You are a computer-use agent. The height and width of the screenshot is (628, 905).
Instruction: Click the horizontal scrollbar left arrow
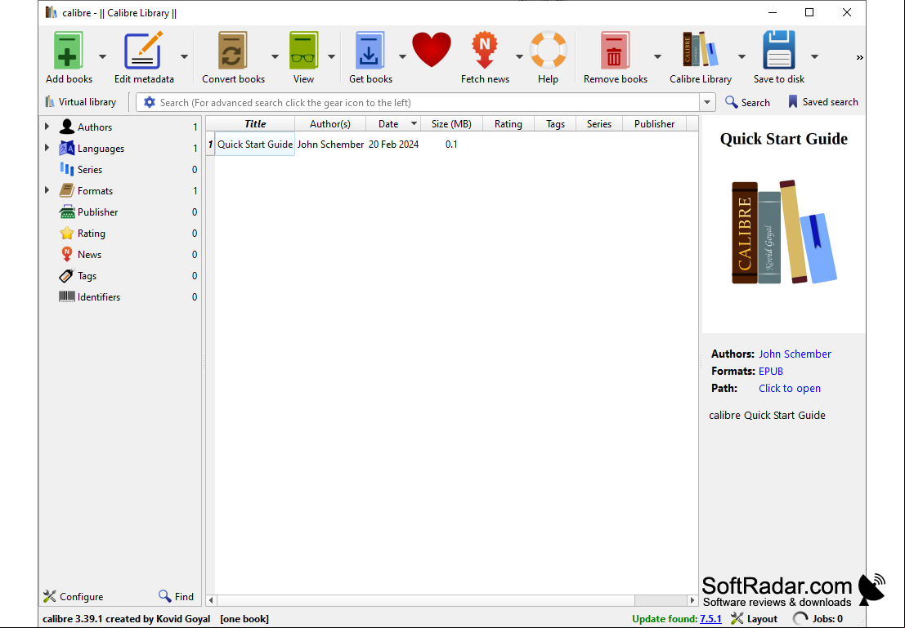pyautogui.click(x=211, y=600)
